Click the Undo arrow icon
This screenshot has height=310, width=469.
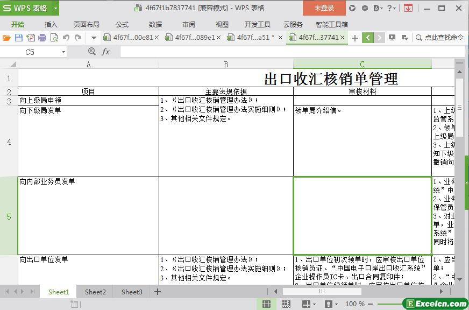66,38
